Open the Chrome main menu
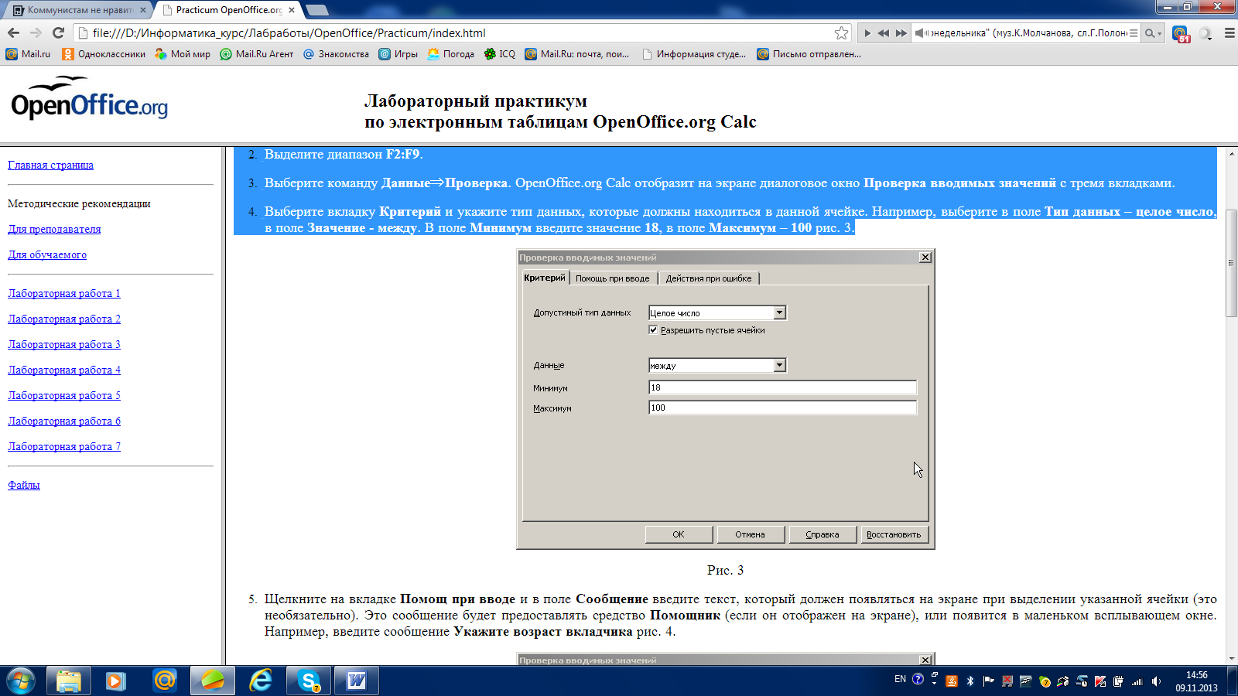 coord(1229,33)
